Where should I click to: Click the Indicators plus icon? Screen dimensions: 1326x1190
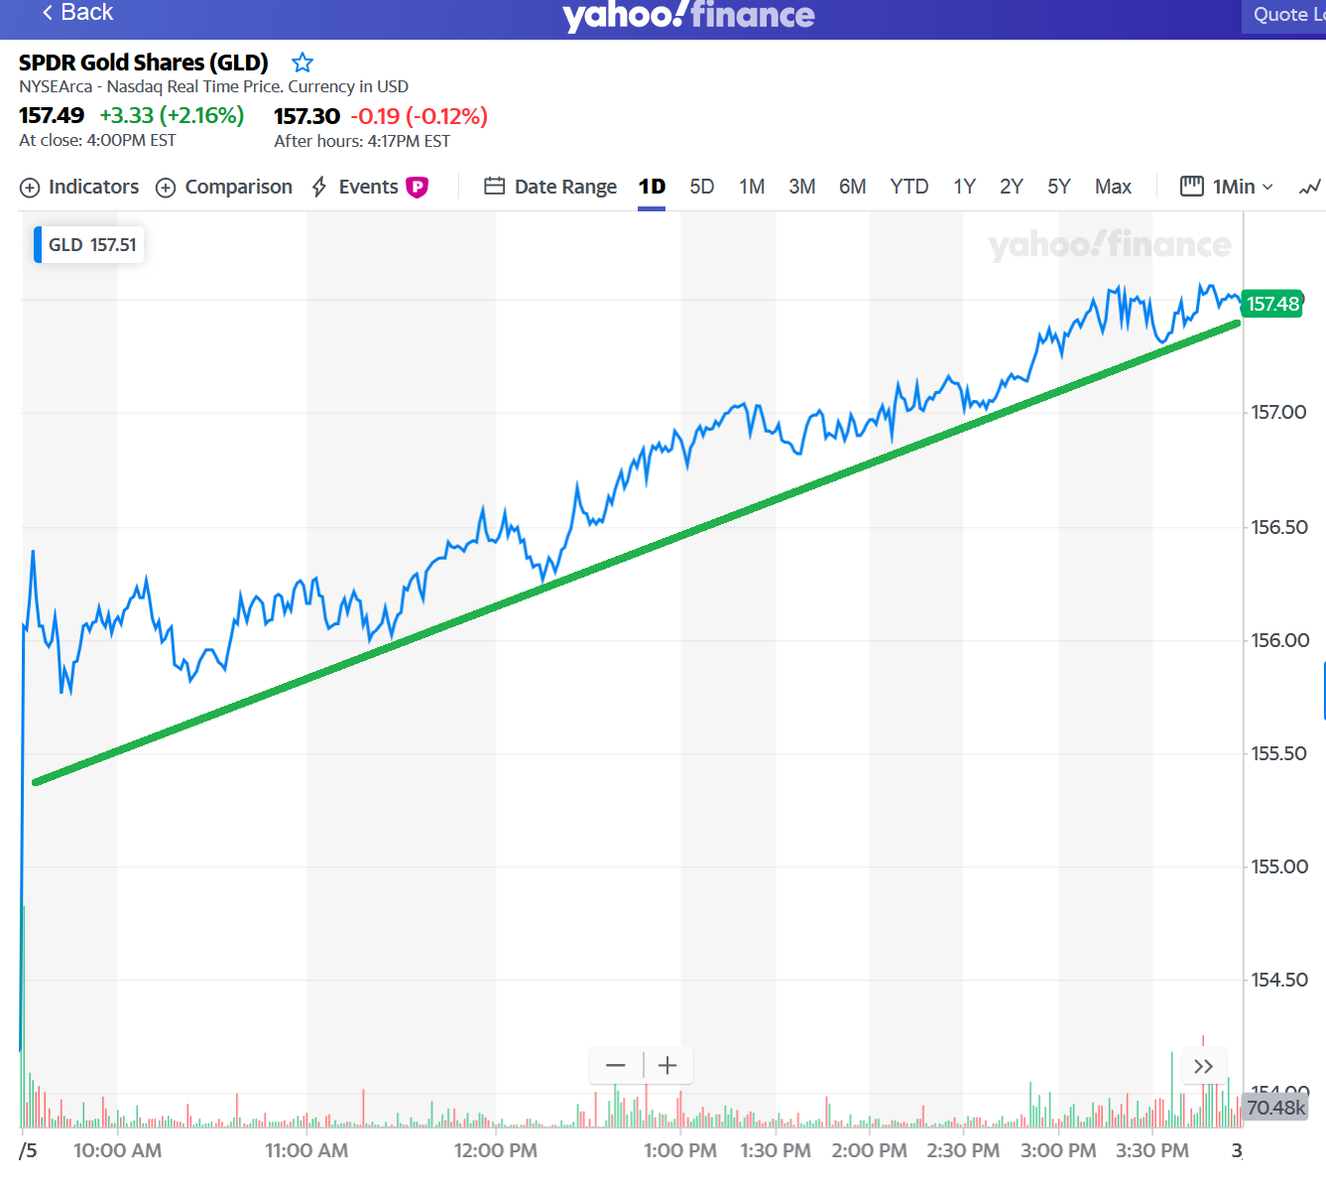[30, 188]
